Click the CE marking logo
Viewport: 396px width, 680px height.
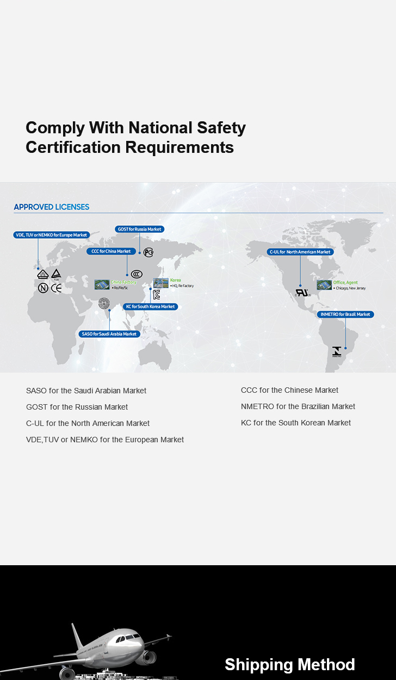click(57, 288)
